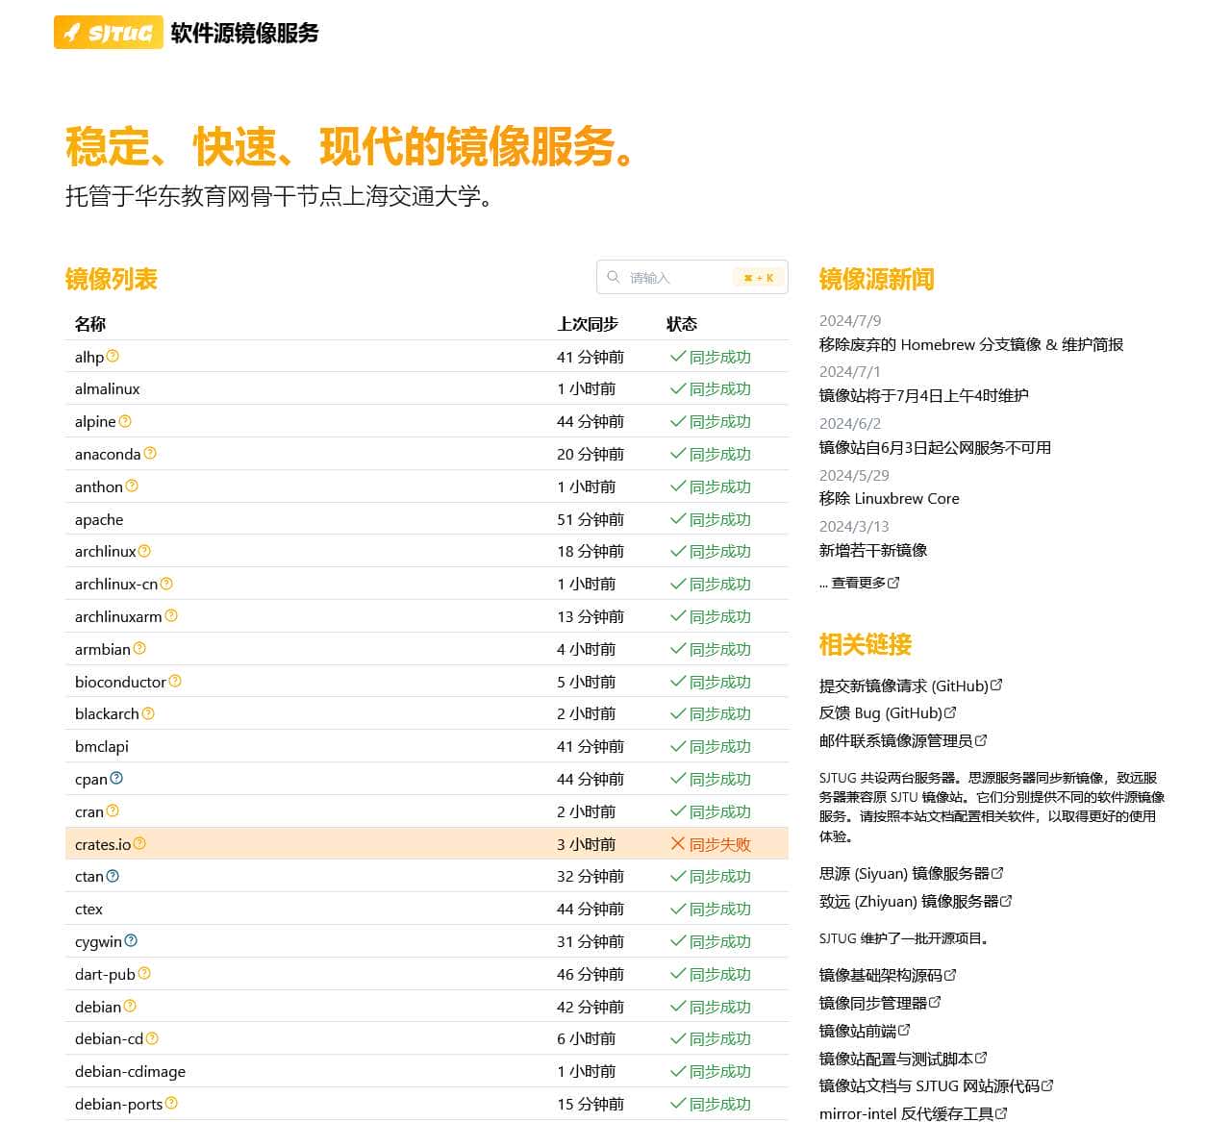The height and width of the screenshot is (1122, 1231).
Task: Open help icon beside archlinux-cn
Action: (166, 584)
